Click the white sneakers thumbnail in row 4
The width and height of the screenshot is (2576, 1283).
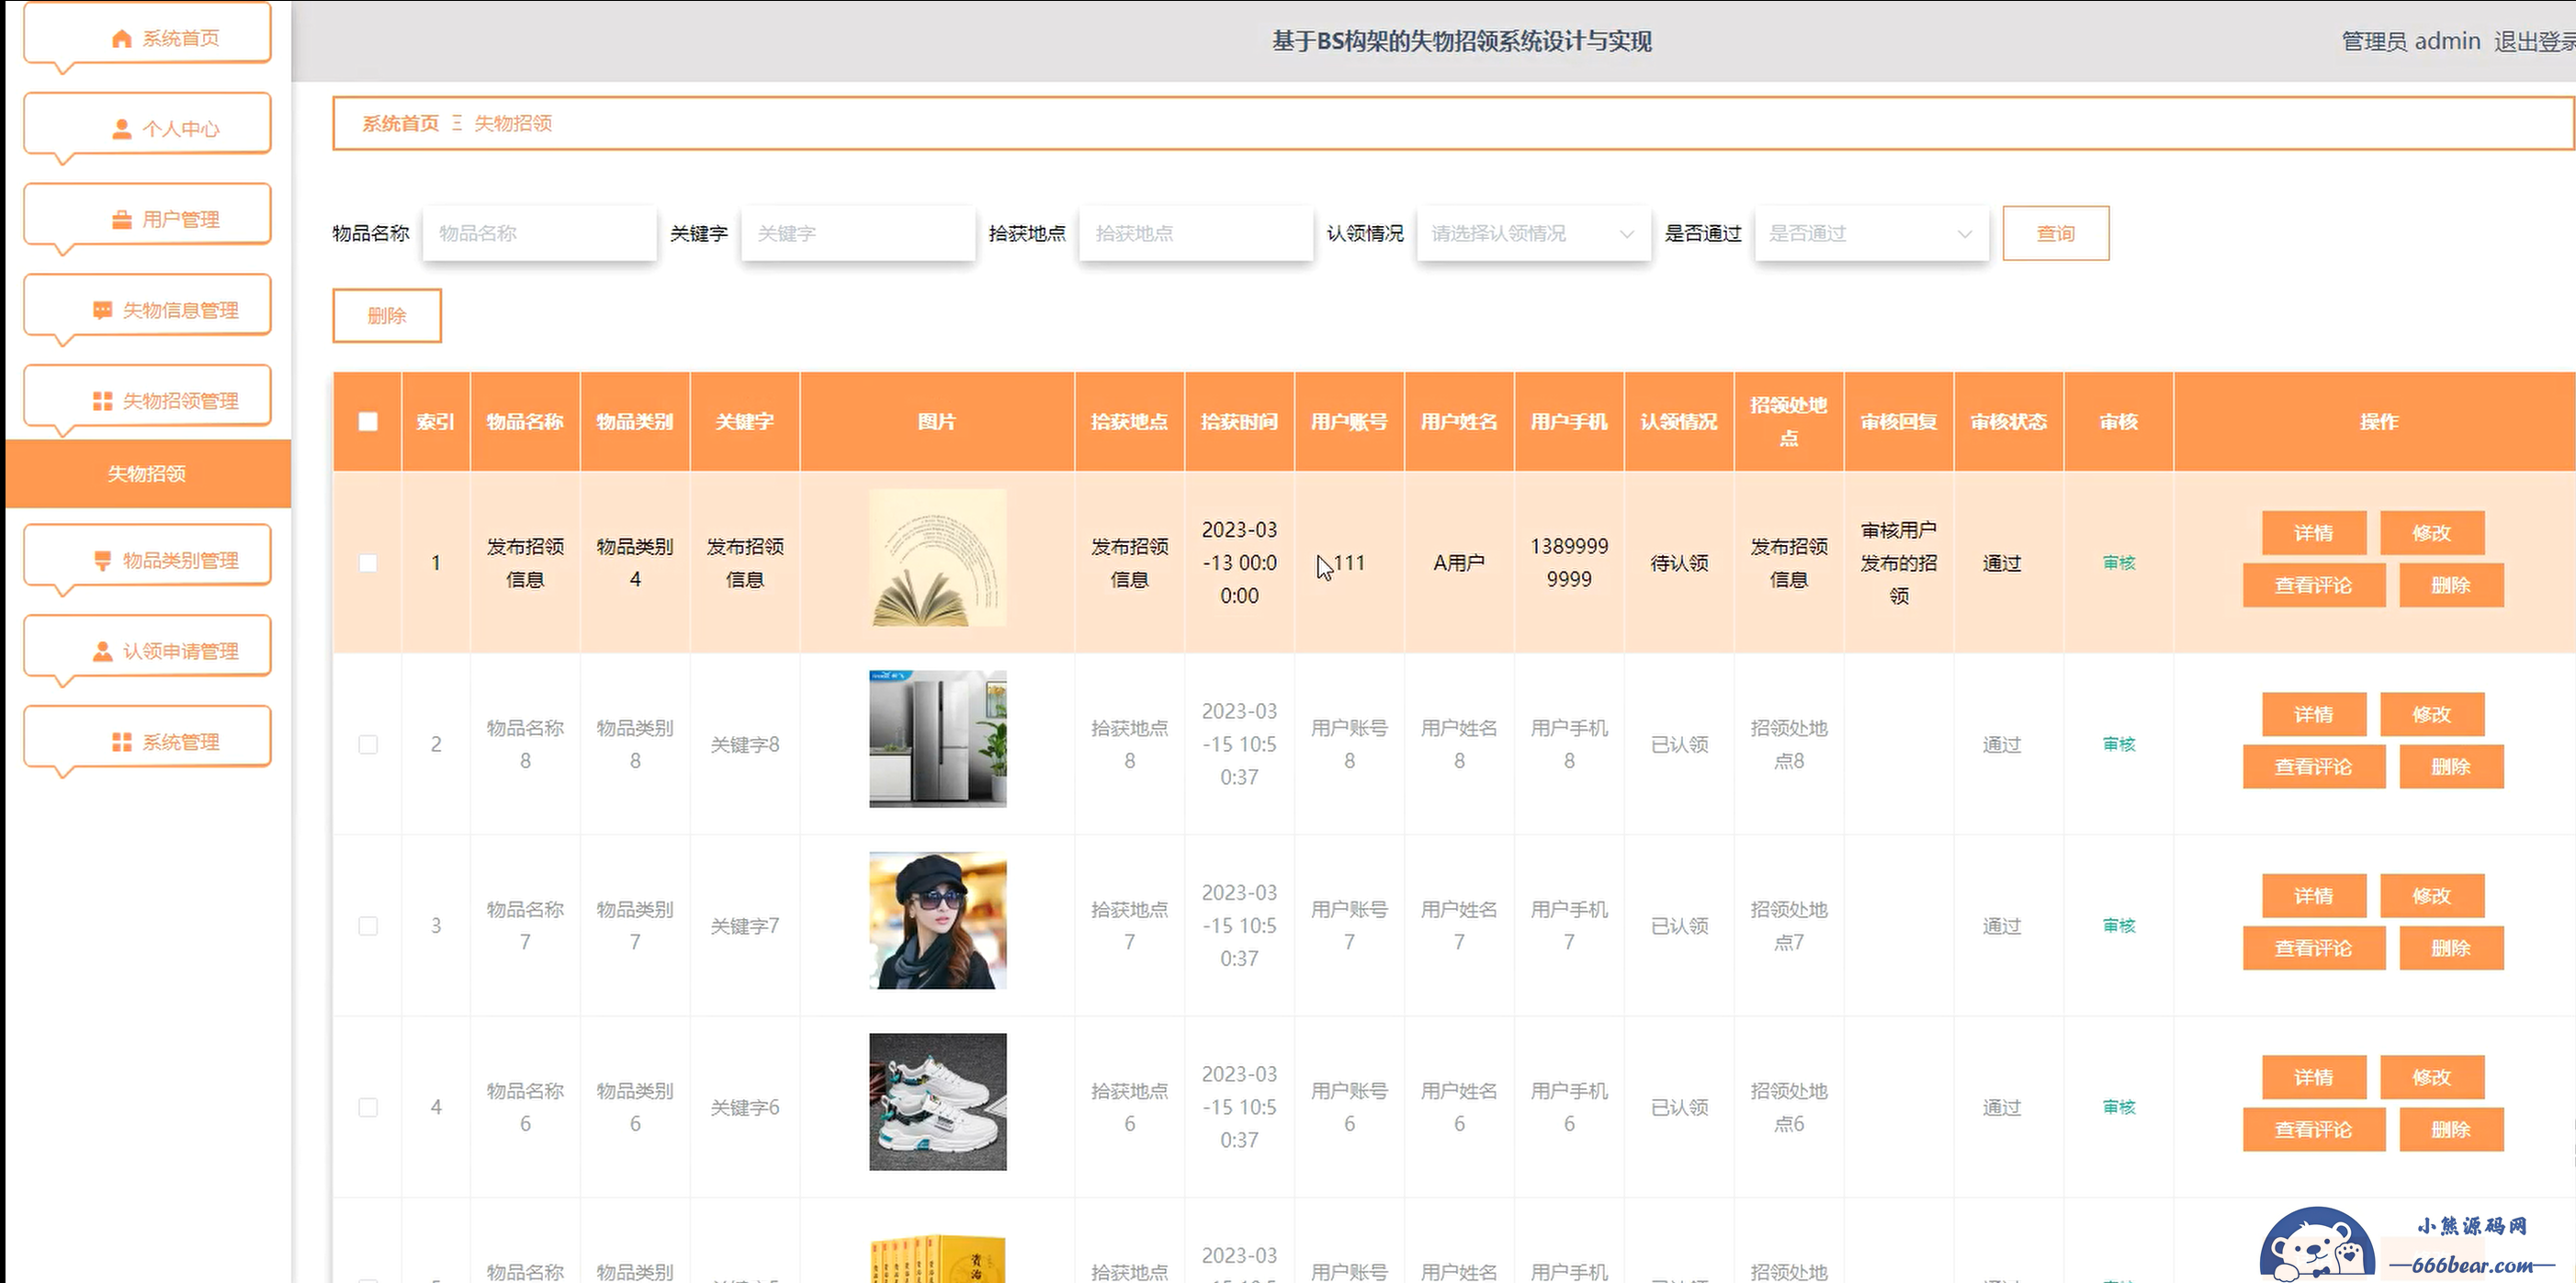[x=938, y=1102]
